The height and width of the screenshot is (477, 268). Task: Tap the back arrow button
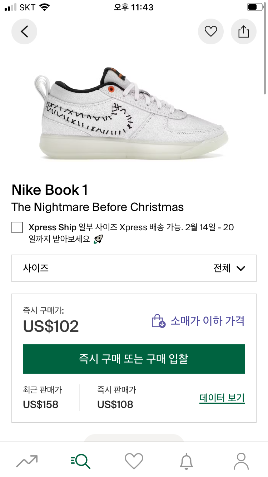point(24,32)
